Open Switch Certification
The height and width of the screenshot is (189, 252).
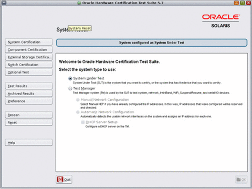(29, 65)
